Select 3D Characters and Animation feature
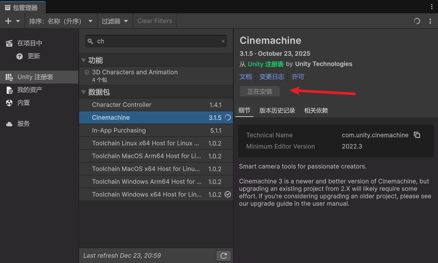The image size is (438, 263). pyautogui.click(x=156, y=75)
